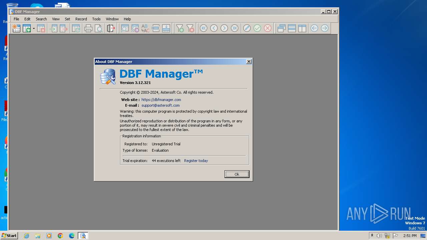Click the printer toolbar icon

point(88,28)
